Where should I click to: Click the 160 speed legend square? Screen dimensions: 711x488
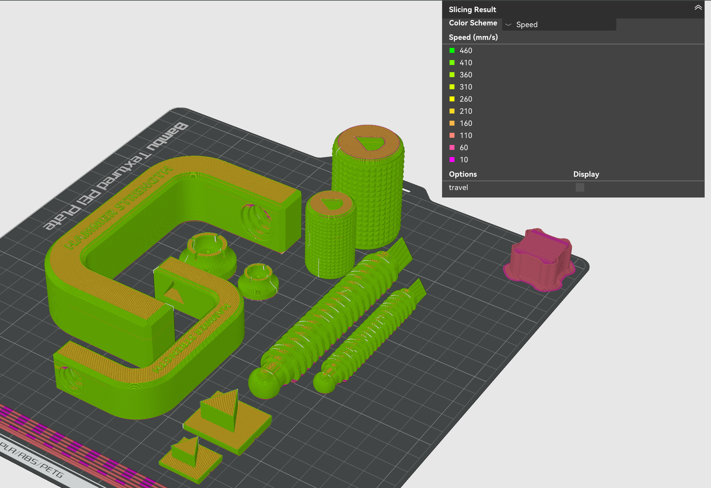tap(452, 123)
